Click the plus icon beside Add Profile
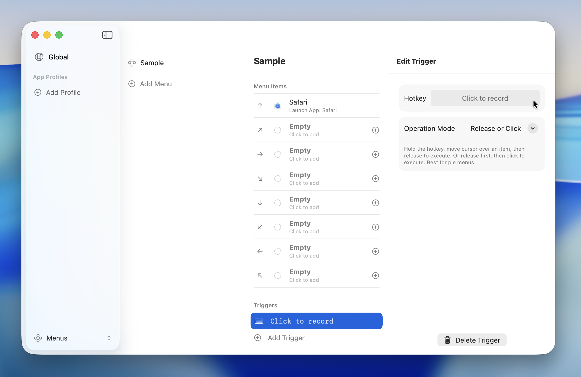The height and width of the screenshot is (377, 581). (x=38, y=92)
